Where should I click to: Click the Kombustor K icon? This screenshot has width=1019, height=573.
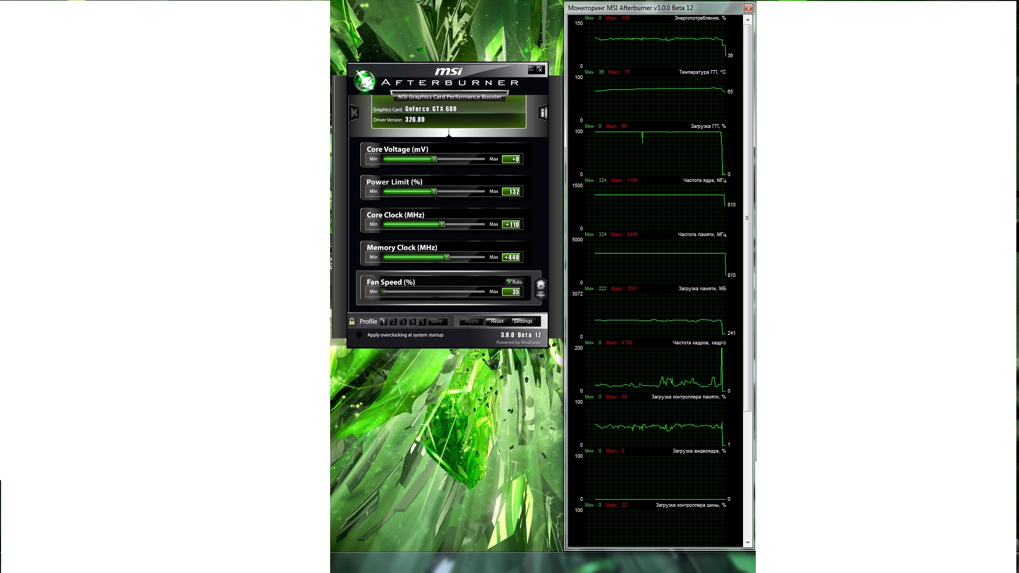(355, 112)
